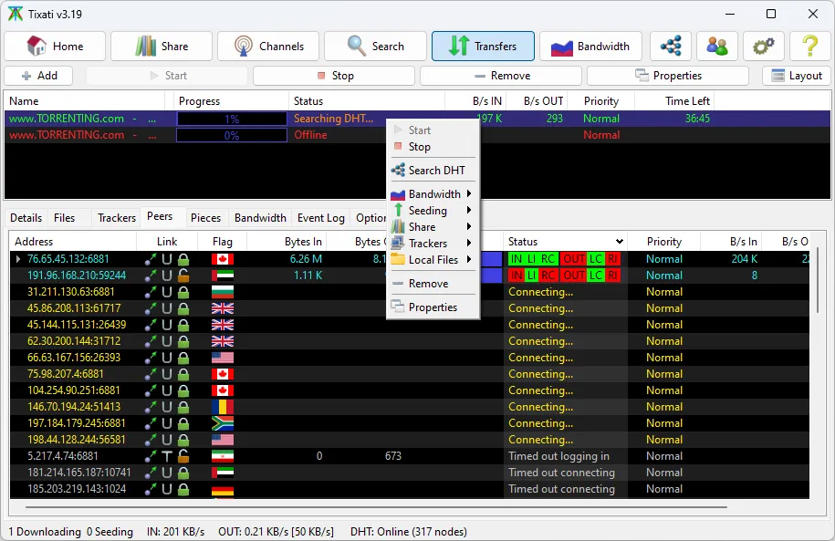Viewport: 835px width, 541px height.
Task: Switch to the Files tab
Action: 65,218
